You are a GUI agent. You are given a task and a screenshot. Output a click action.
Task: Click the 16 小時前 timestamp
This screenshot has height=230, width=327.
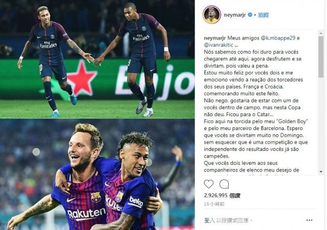tap(214, 204)
